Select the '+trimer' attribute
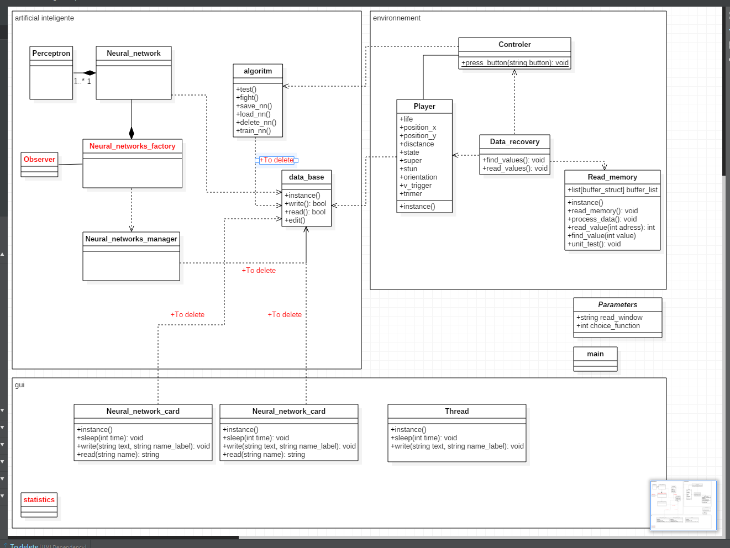The width and height of the screenshot is (730, 548). (411, 194)
